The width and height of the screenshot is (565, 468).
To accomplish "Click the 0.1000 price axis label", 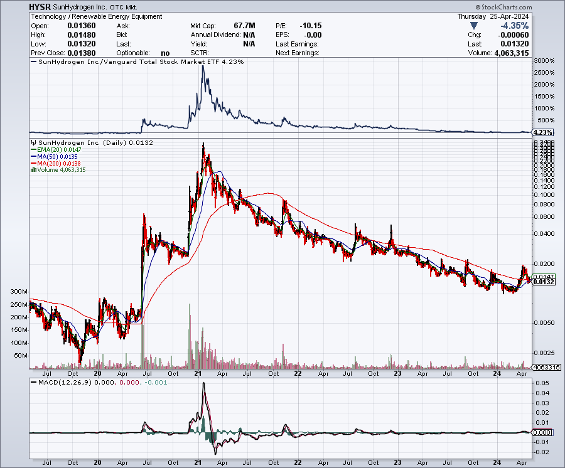I will [544, 195].
